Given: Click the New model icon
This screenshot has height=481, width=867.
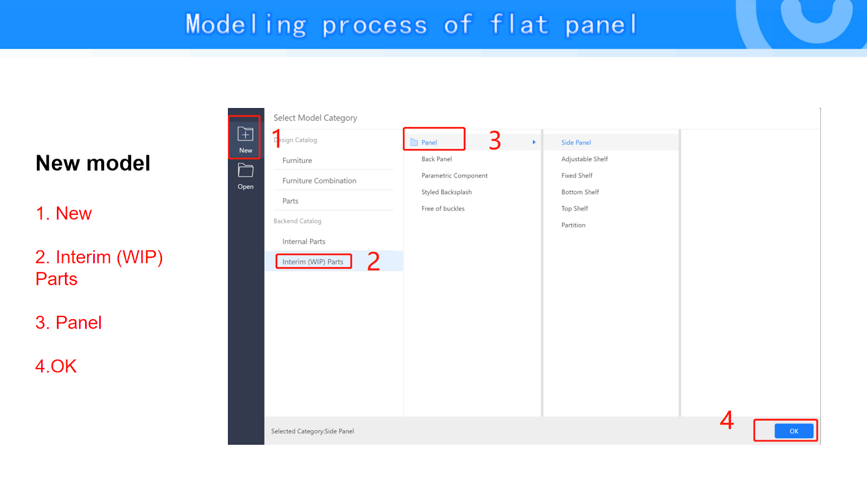Looking at the screenshot, I should [245, 134].
